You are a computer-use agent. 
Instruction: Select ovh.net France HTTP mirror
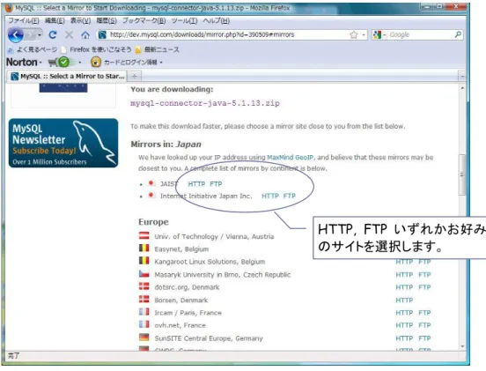tap(404, 325)
